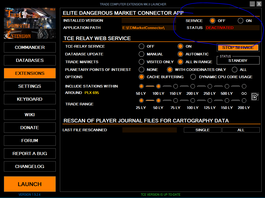Select the Extensions section

point(30,73)
